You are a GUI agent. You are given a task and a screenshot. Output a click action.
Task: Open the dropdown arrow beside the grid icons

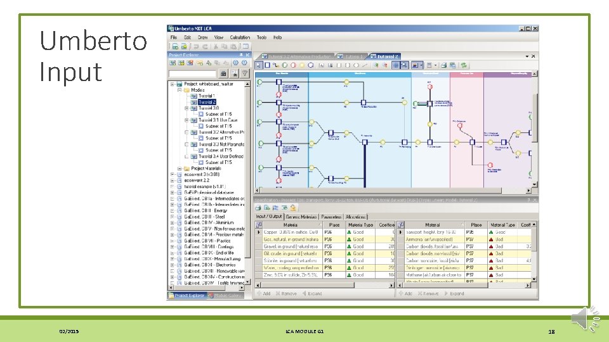pos(421,65)
